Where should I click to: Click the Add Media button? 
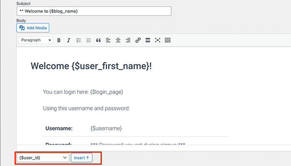click(x=33, y=28)
